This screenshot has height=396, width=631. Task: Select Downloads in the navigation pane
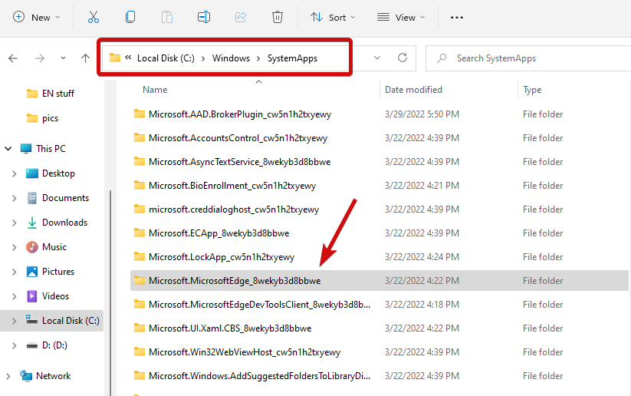(64, 223)
